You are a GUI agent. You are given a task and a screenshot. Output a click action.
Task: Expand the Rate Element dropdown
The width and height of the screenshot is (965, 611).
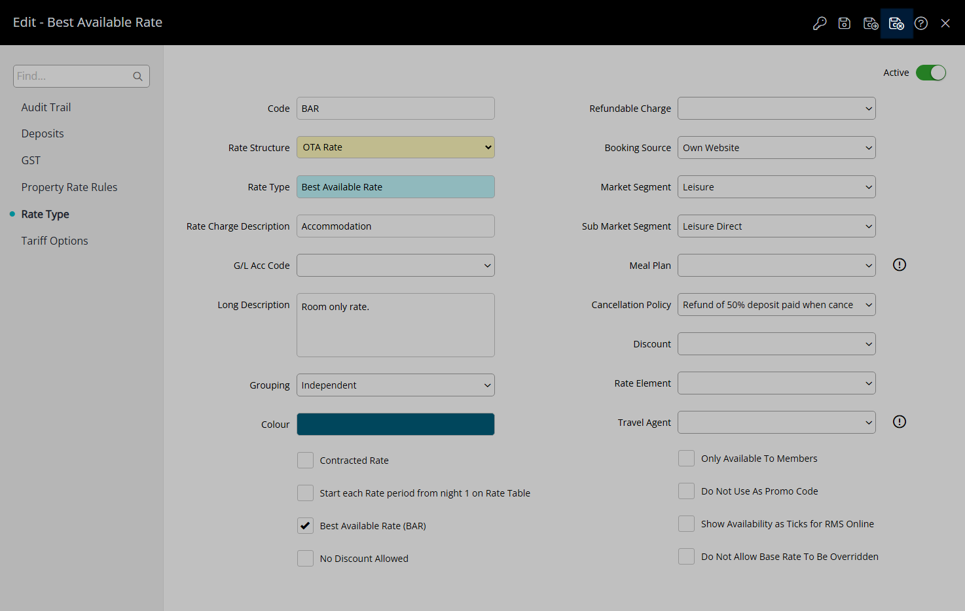[x=776, y=383]
